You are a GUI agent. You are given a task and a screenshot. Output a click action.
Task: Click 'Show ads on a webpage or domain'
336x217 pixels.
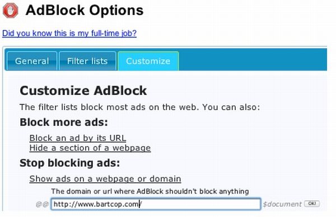(105, 179)
